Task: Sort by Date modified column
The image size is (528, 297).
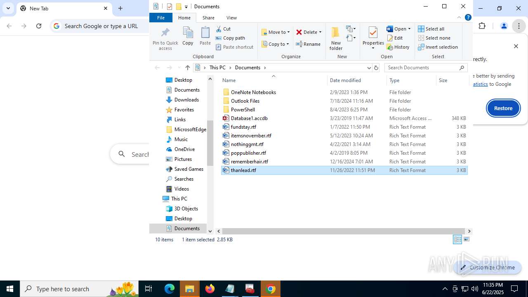Action: 357,80
